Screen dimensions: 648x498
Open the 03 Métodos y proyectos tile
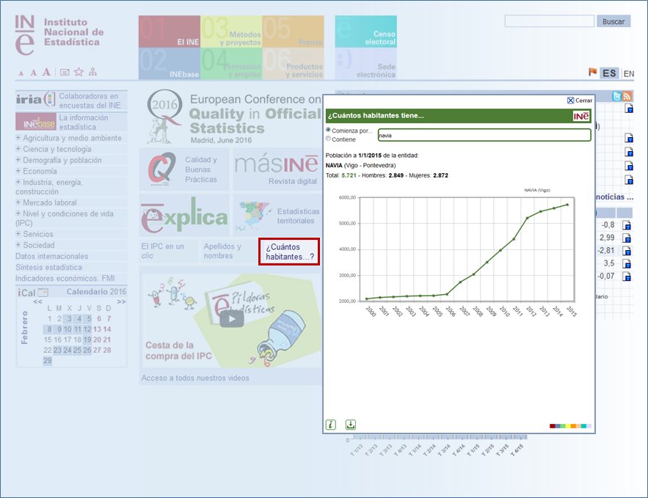coord(231,32)
